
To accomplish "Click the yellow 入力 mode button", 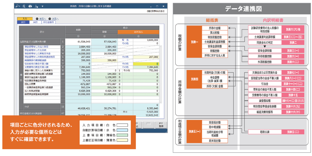I will 25,19.
